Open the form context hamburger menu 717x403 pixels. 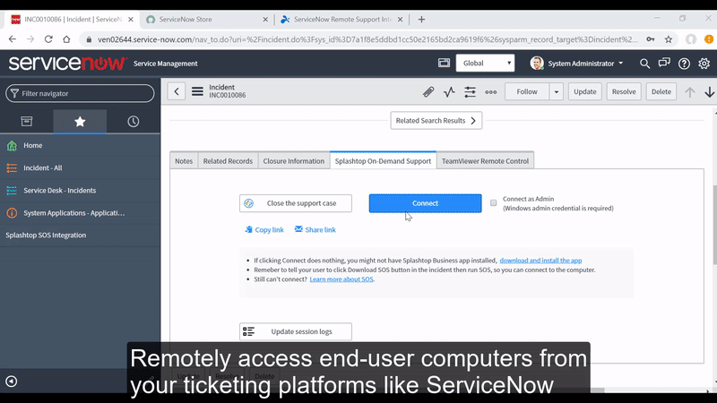pos(197,91)
